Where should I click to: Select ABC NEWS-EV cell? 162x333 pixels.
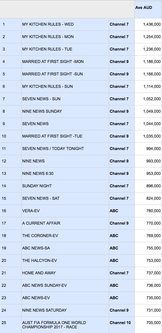[x=65, y=298]
